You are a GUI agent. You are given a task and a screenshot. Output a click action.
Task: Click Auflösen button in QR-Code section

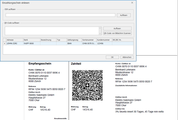tap(117, 28)
